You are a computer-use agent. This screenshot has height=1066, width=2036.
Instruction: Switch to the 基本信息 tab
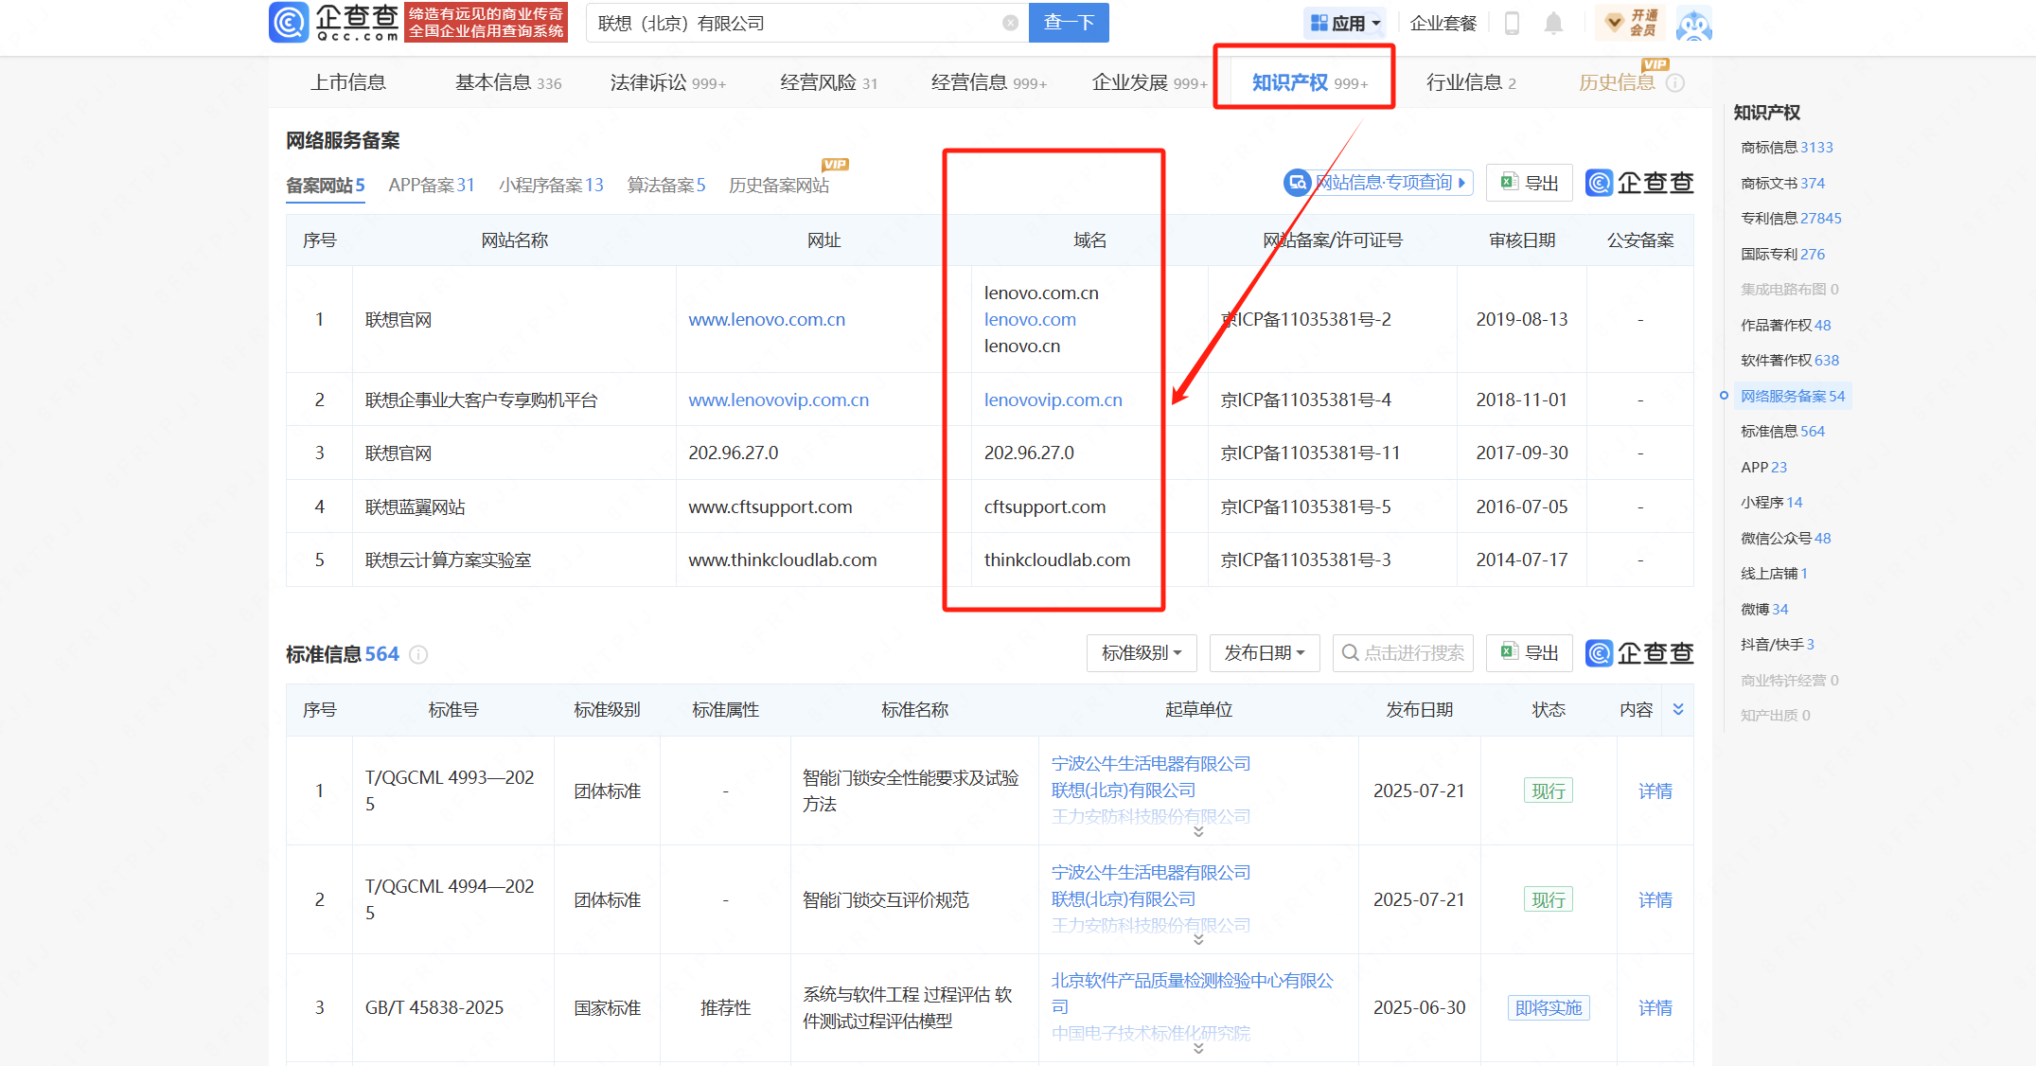click(x=508, y=82)
